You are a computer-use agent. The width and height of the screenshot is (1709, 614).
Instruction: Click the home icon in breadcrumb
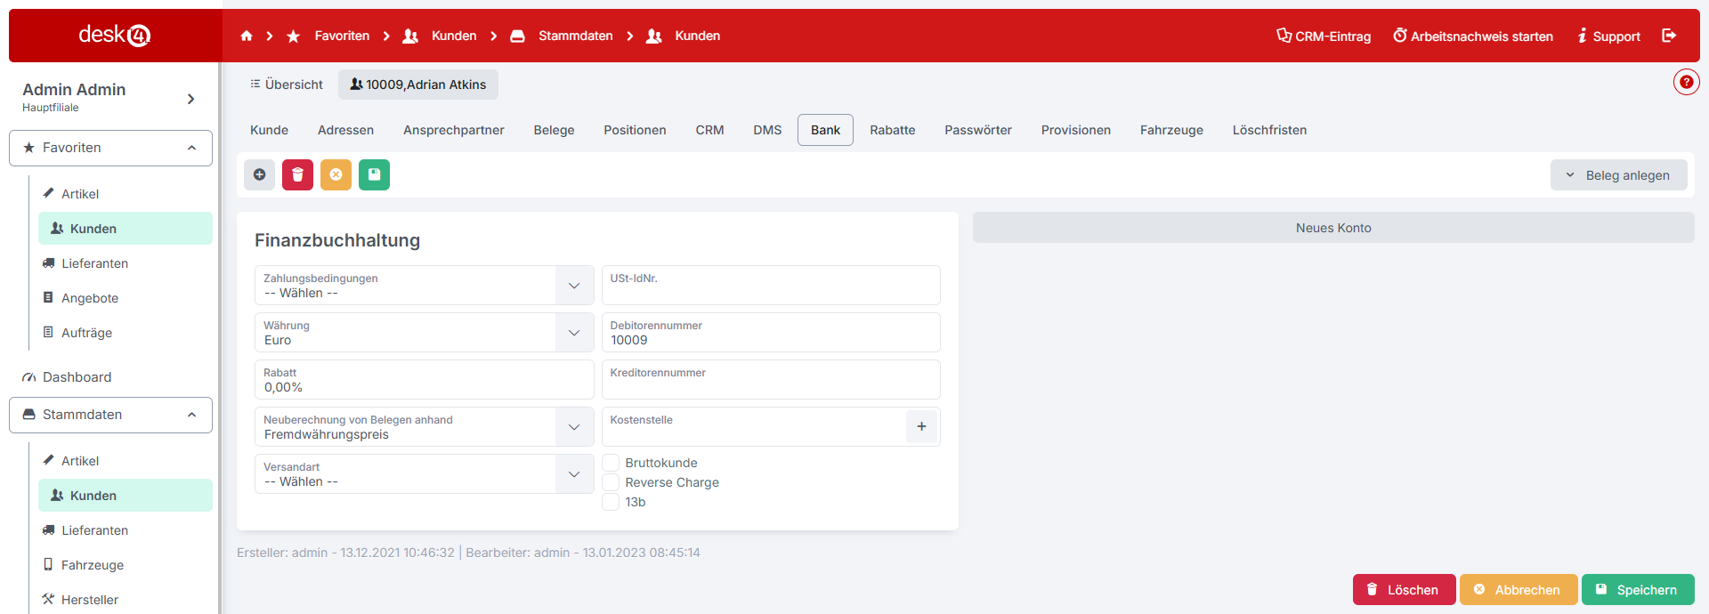(x=247, y=36)
